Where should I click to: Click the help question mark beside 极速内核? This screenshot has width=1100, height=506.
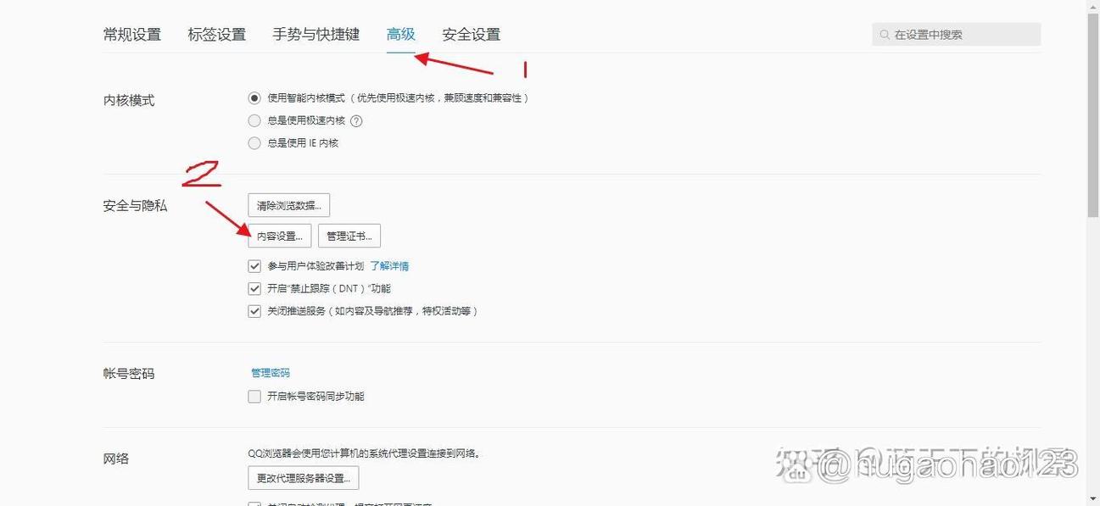356,121
